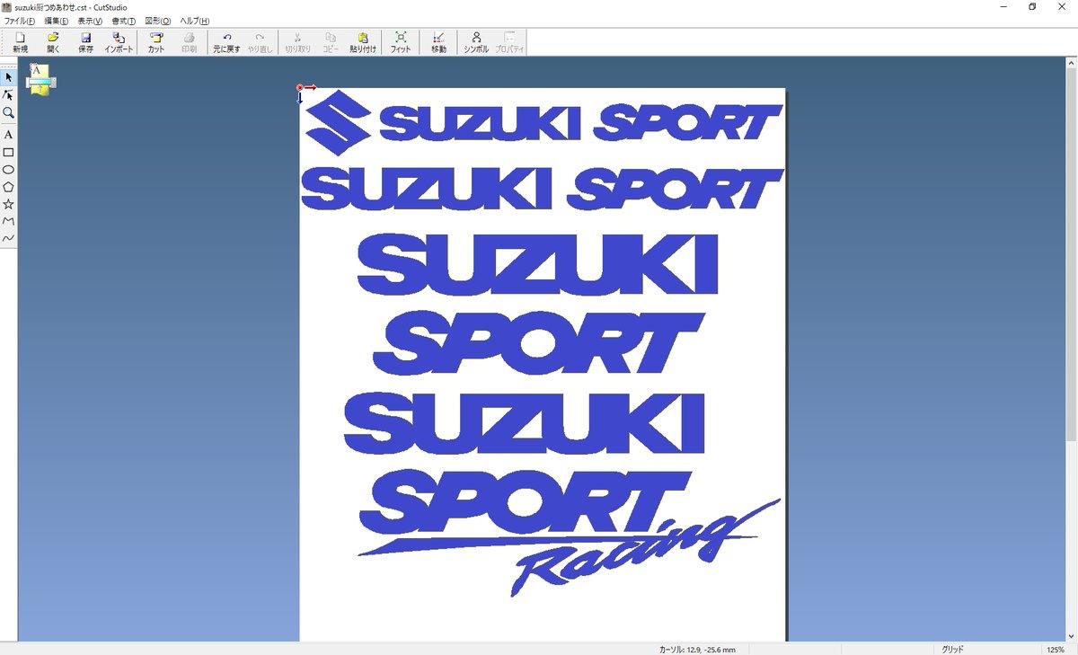Screen dimensions: 1078x655
Task: Select the star shape tool
Action: tap(8, 204)
